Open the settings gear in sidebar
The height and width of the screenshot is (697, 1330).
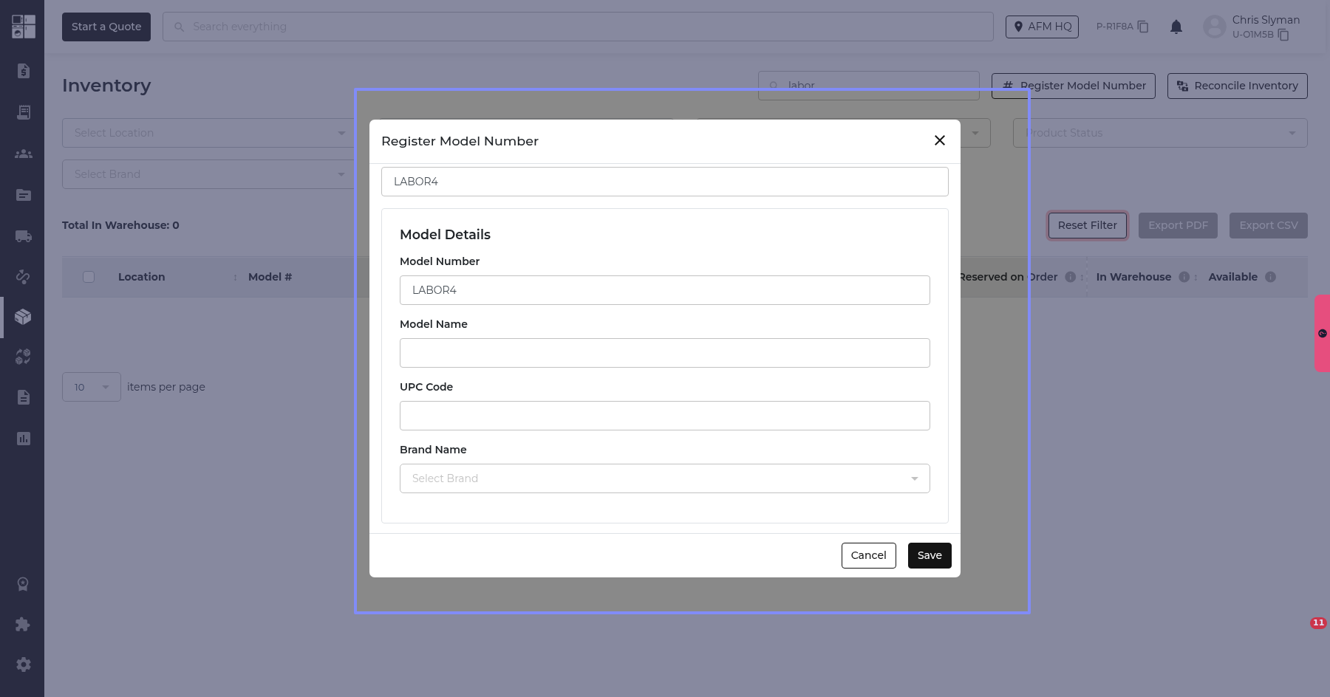point(23,665)
